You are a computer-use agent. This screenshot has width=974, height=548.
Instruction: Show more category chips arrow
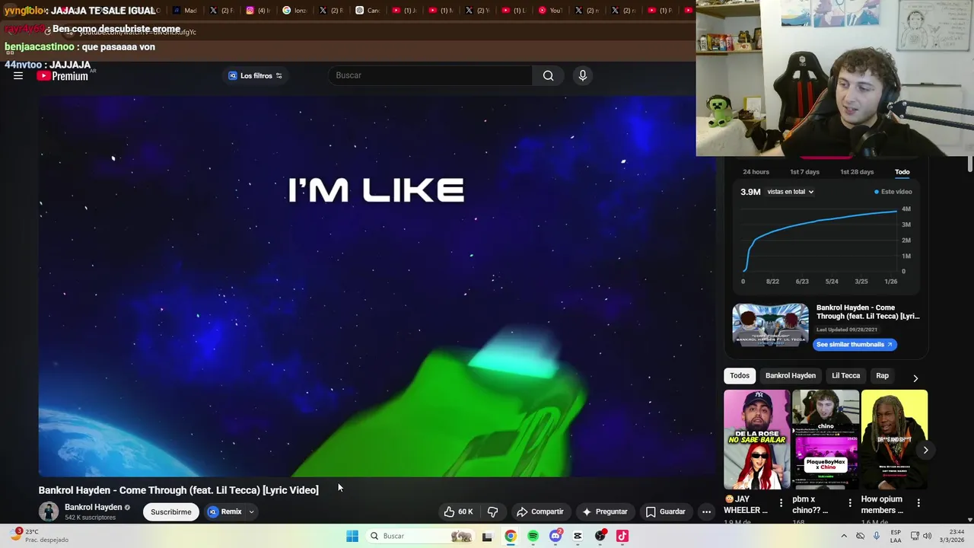pos(915,378)
